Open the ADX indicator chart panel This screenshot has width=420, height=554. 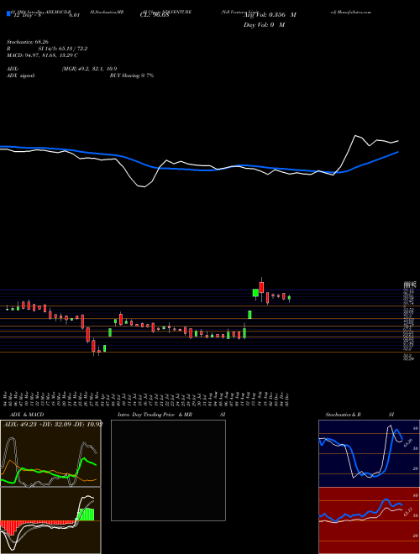[50, 453]
